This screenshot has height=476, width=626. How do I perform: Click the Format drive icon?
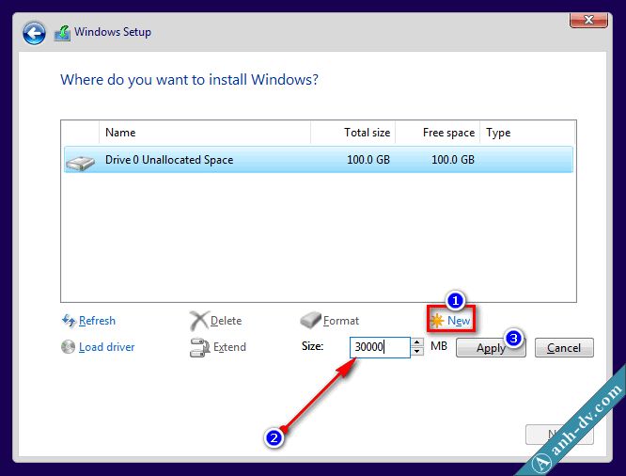310,320
